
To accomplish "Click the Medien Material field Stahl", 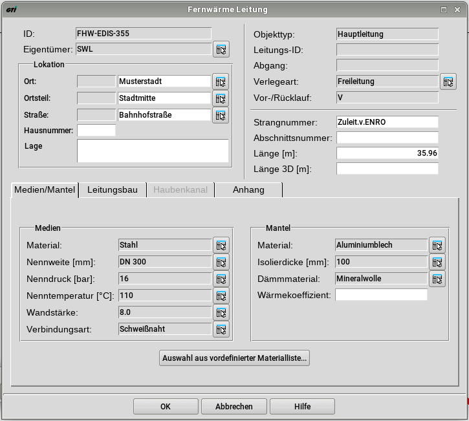I will pos(165,245).
